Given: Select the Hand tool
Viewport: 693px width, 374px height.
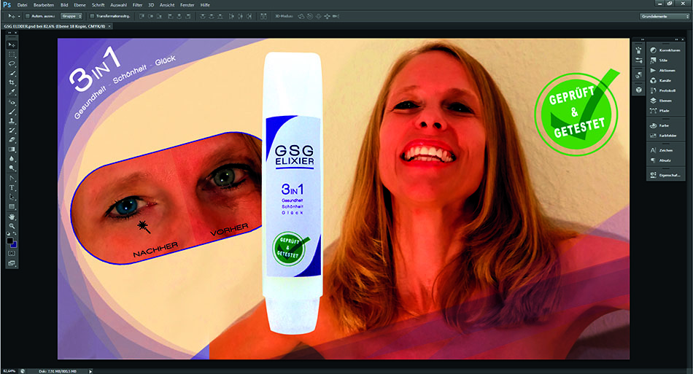Looking at the screenshot, I should coord(12,217).
